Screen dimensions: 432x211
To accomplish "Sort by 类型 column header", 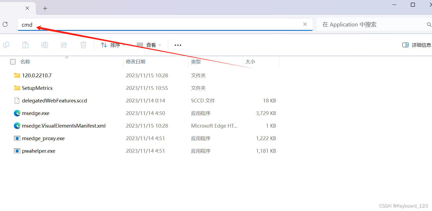I will 196,62.
